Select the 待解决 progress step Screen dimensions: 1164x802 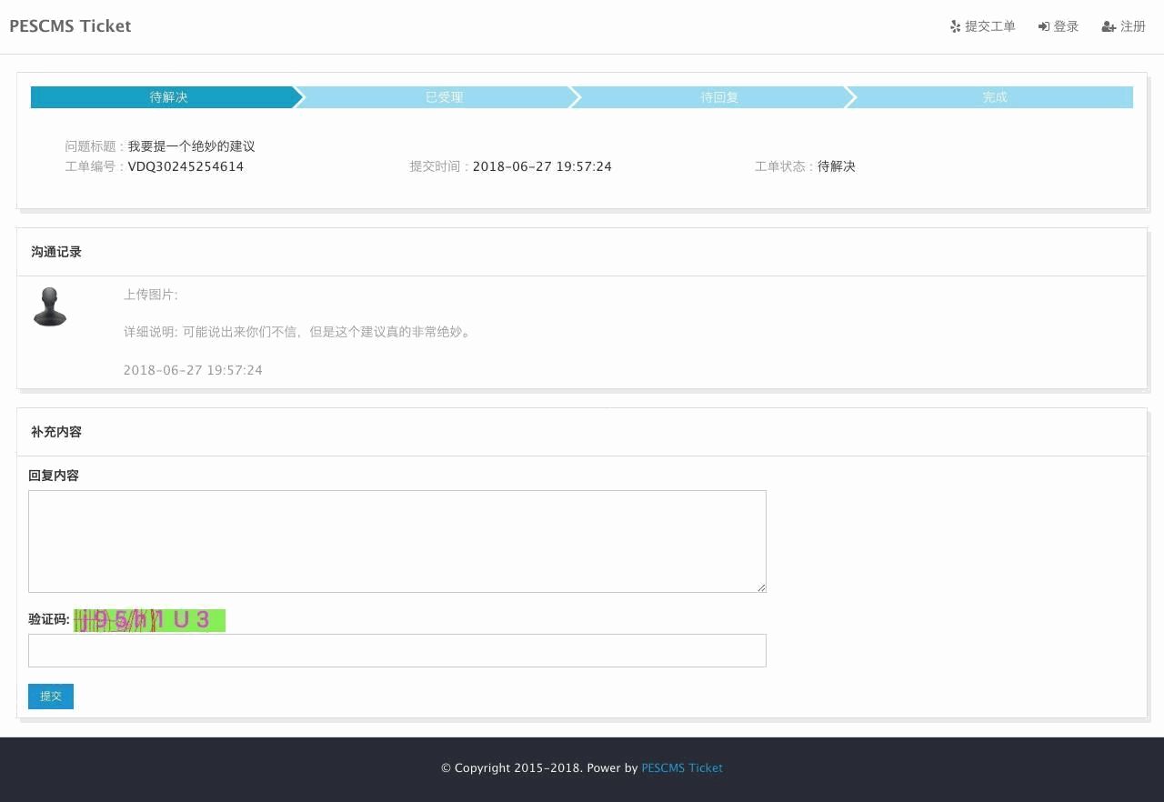tap(168, 97)
